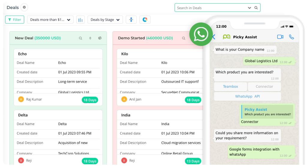The image size is (307, 166).
Task: Click the Demo Started (460000 USD) heading
Action: click(145, 38)
